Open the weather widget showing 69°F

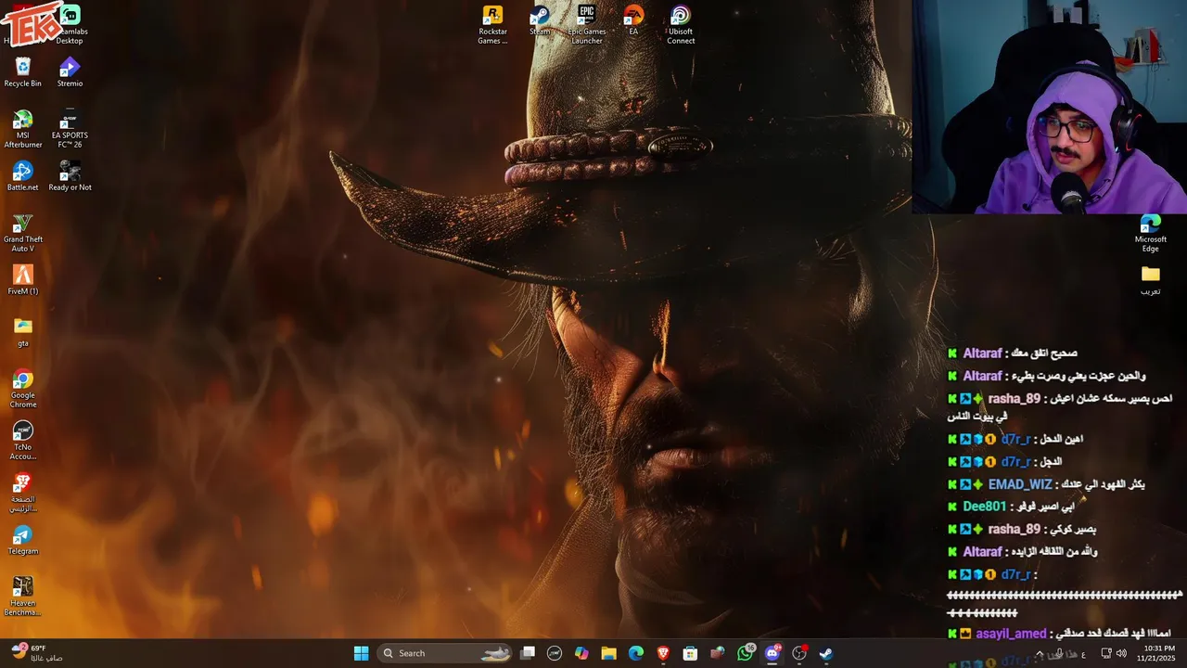click(x=37, y=653)
